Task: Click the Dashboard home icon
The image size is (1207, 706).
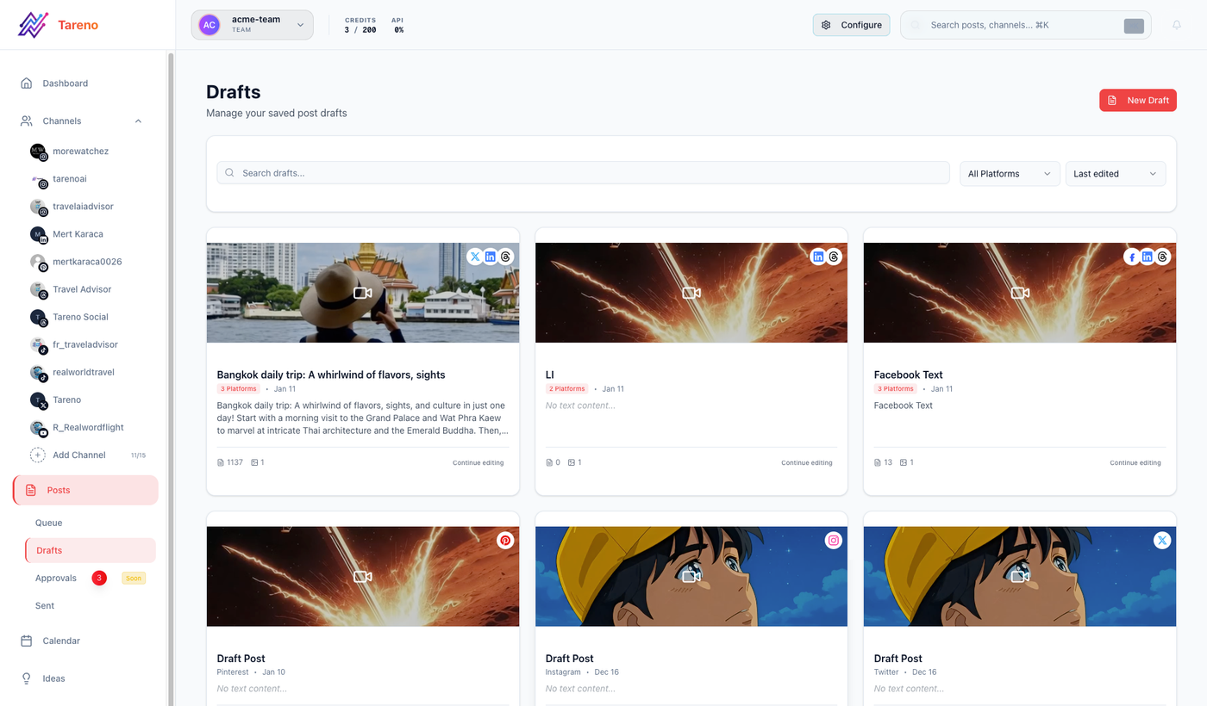Action: pyautogui.click(x=27, y=84)
